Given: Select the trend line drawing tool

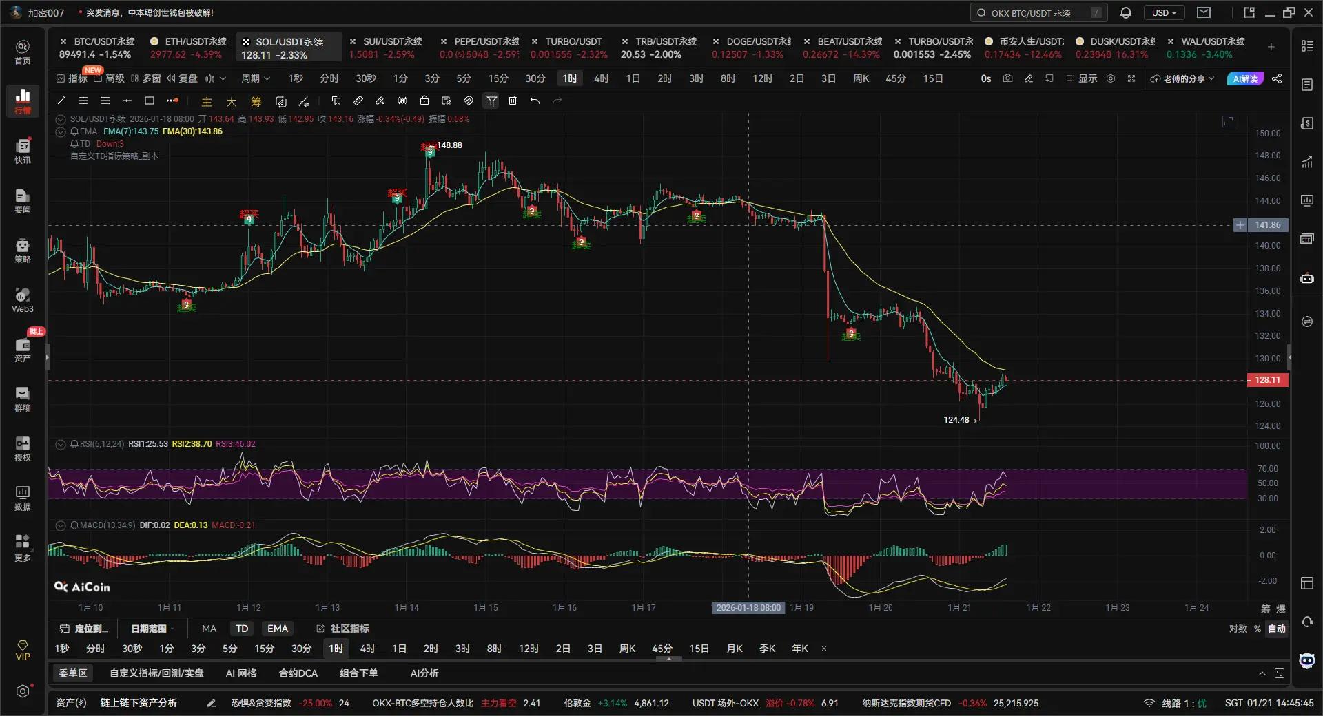Looking at the screenshot, I should point(61,101).
